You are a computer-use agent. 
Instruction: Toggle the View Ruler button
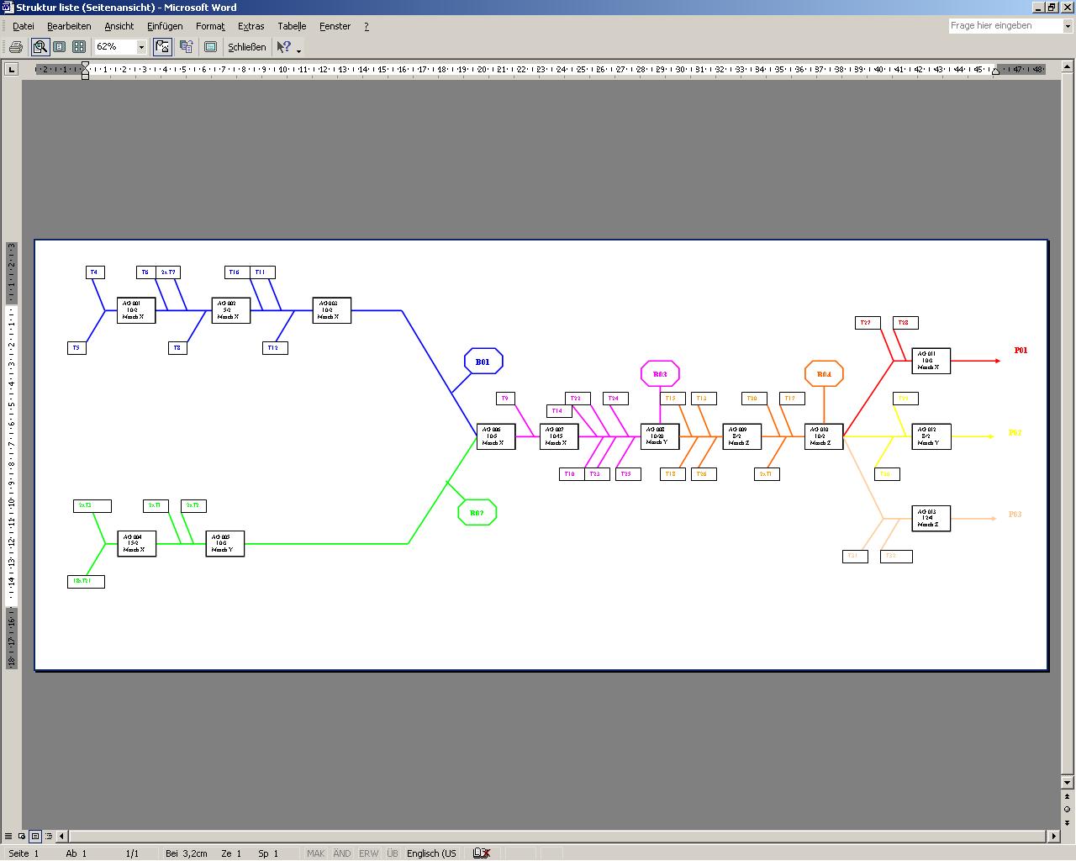(x=163, y=47)
